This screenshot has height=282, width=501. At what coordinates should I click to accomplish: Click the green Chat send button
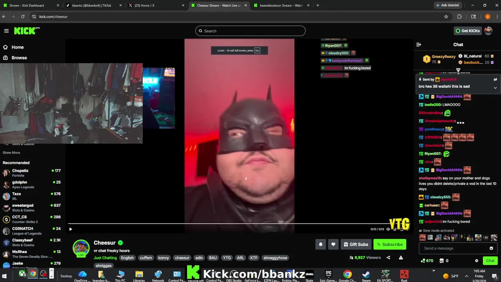490,261
